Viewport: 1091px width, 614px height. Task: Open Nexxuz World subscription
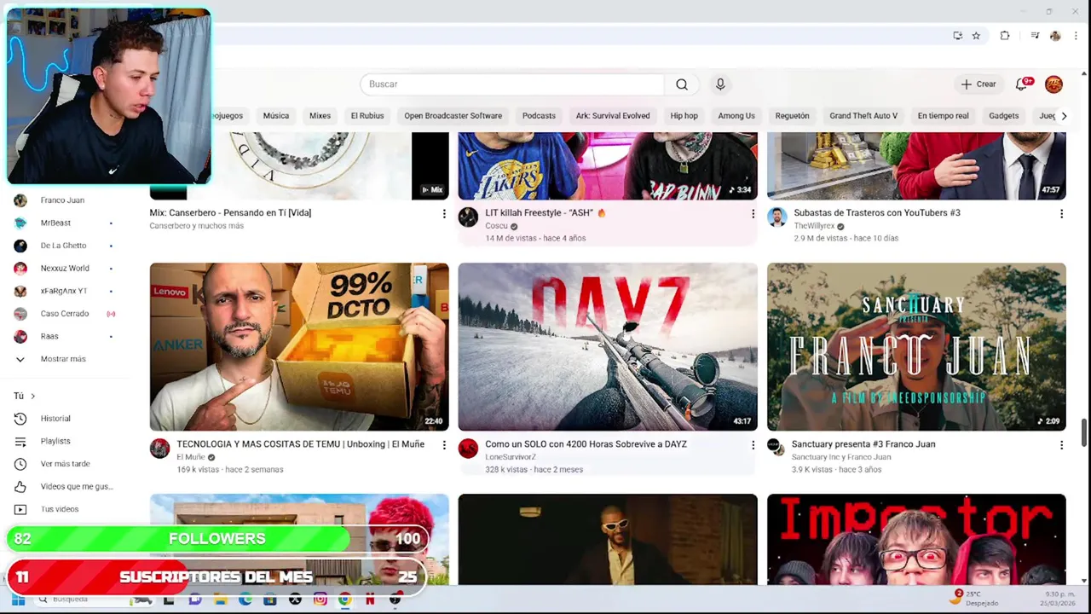(x=63, y=269)
